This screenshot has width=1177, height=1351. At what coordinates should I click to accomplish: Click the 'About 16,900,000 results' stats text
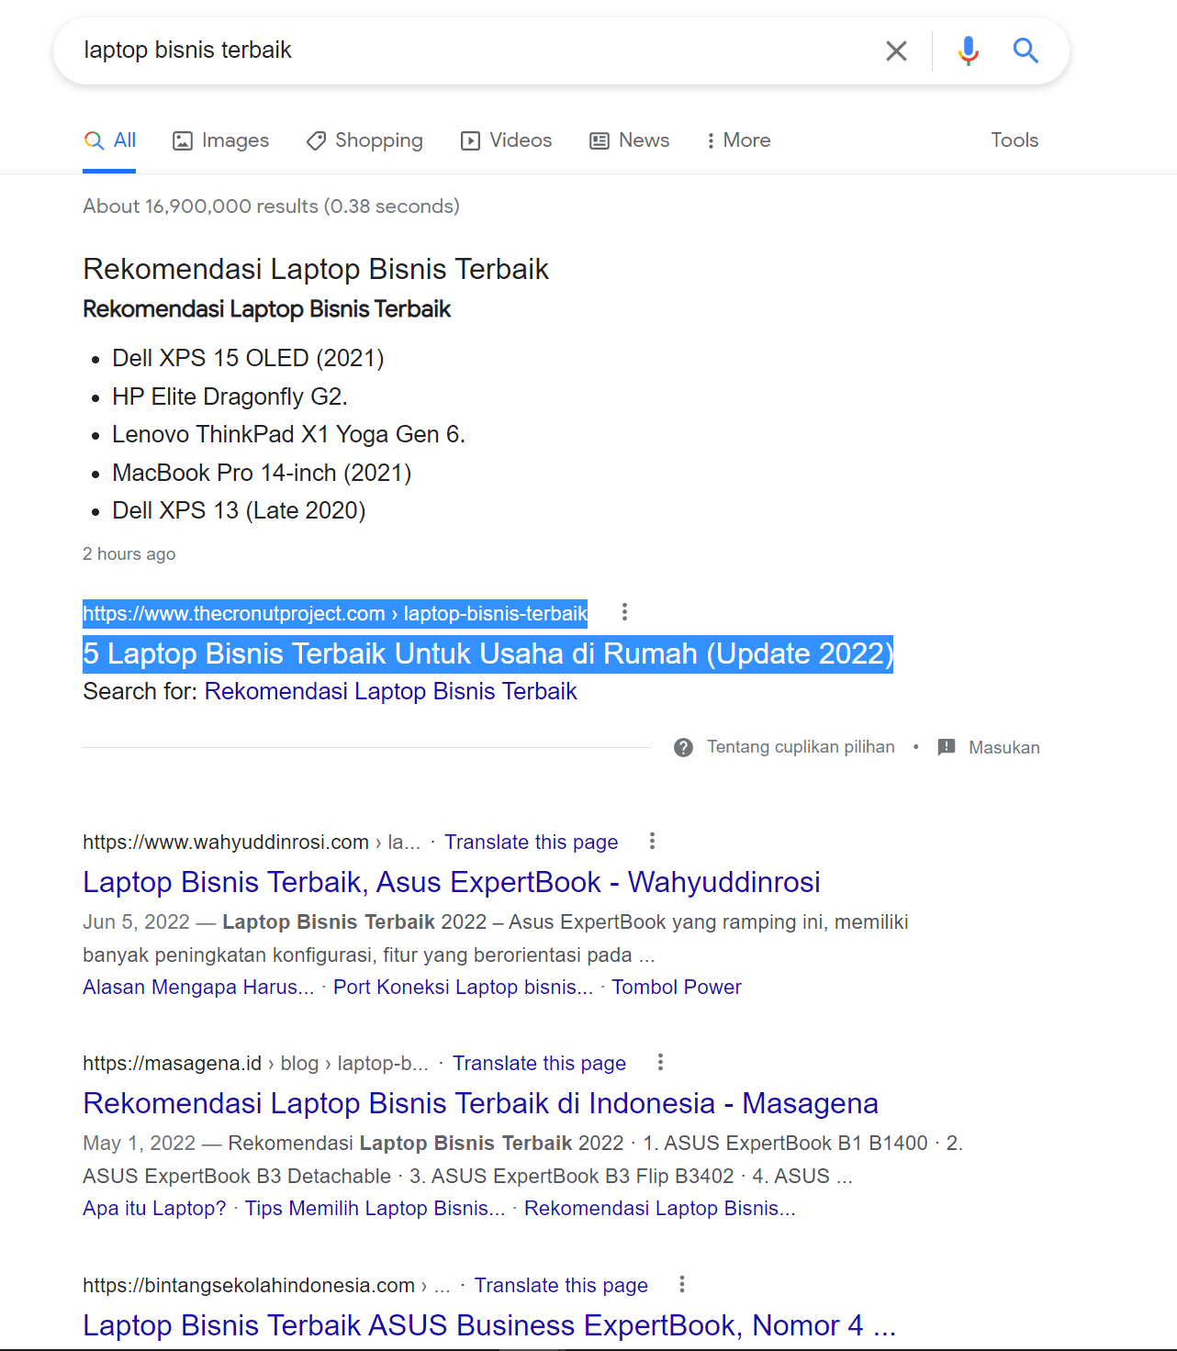(271, 206)
